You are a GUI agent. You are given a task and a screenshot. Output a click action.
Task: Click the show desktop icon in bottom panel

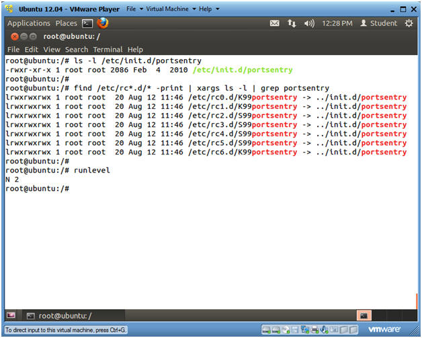(11, 315)
